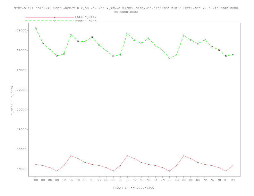The image size is (254, 196).
Task: Click the y-axis label F_MEAN | O_MEAN
Action: point(12,101)
